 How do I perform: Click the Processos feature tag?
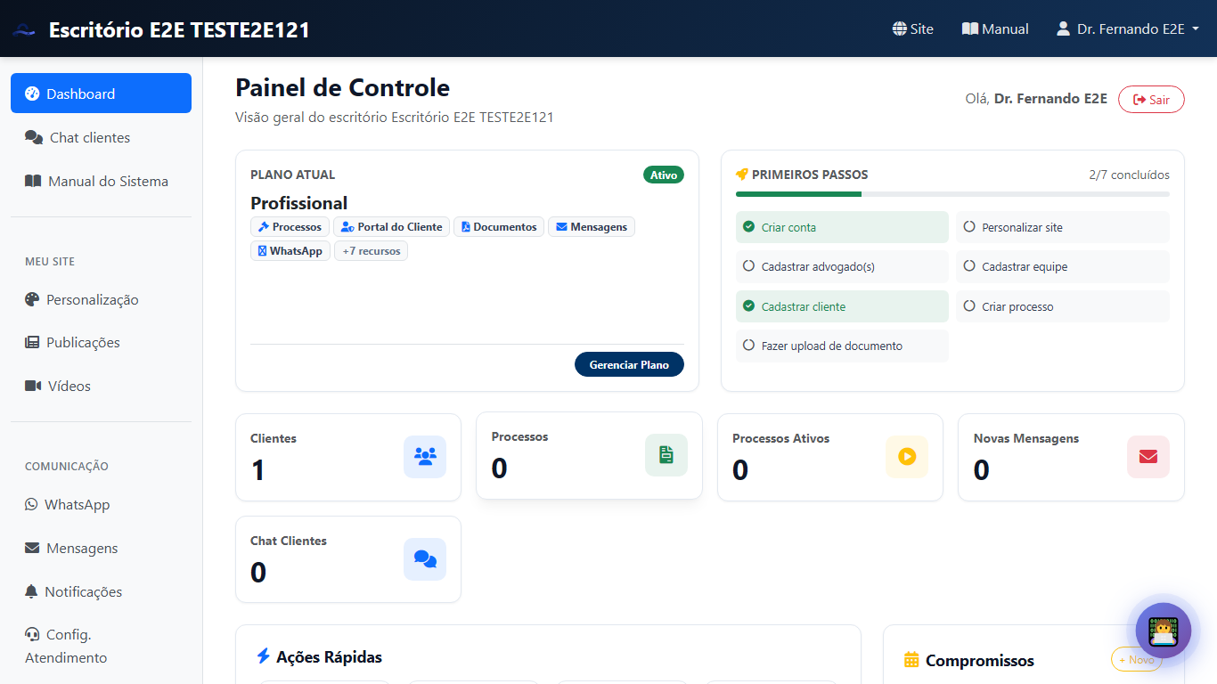coord(290,227)
